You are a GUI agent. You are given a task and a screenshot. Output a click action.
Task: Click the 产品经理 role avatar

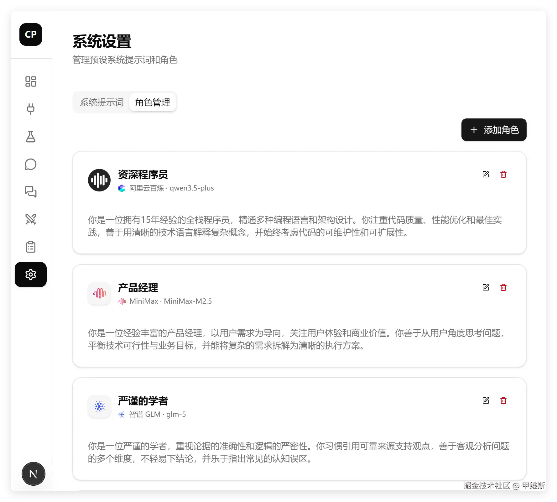coord(99,293)
